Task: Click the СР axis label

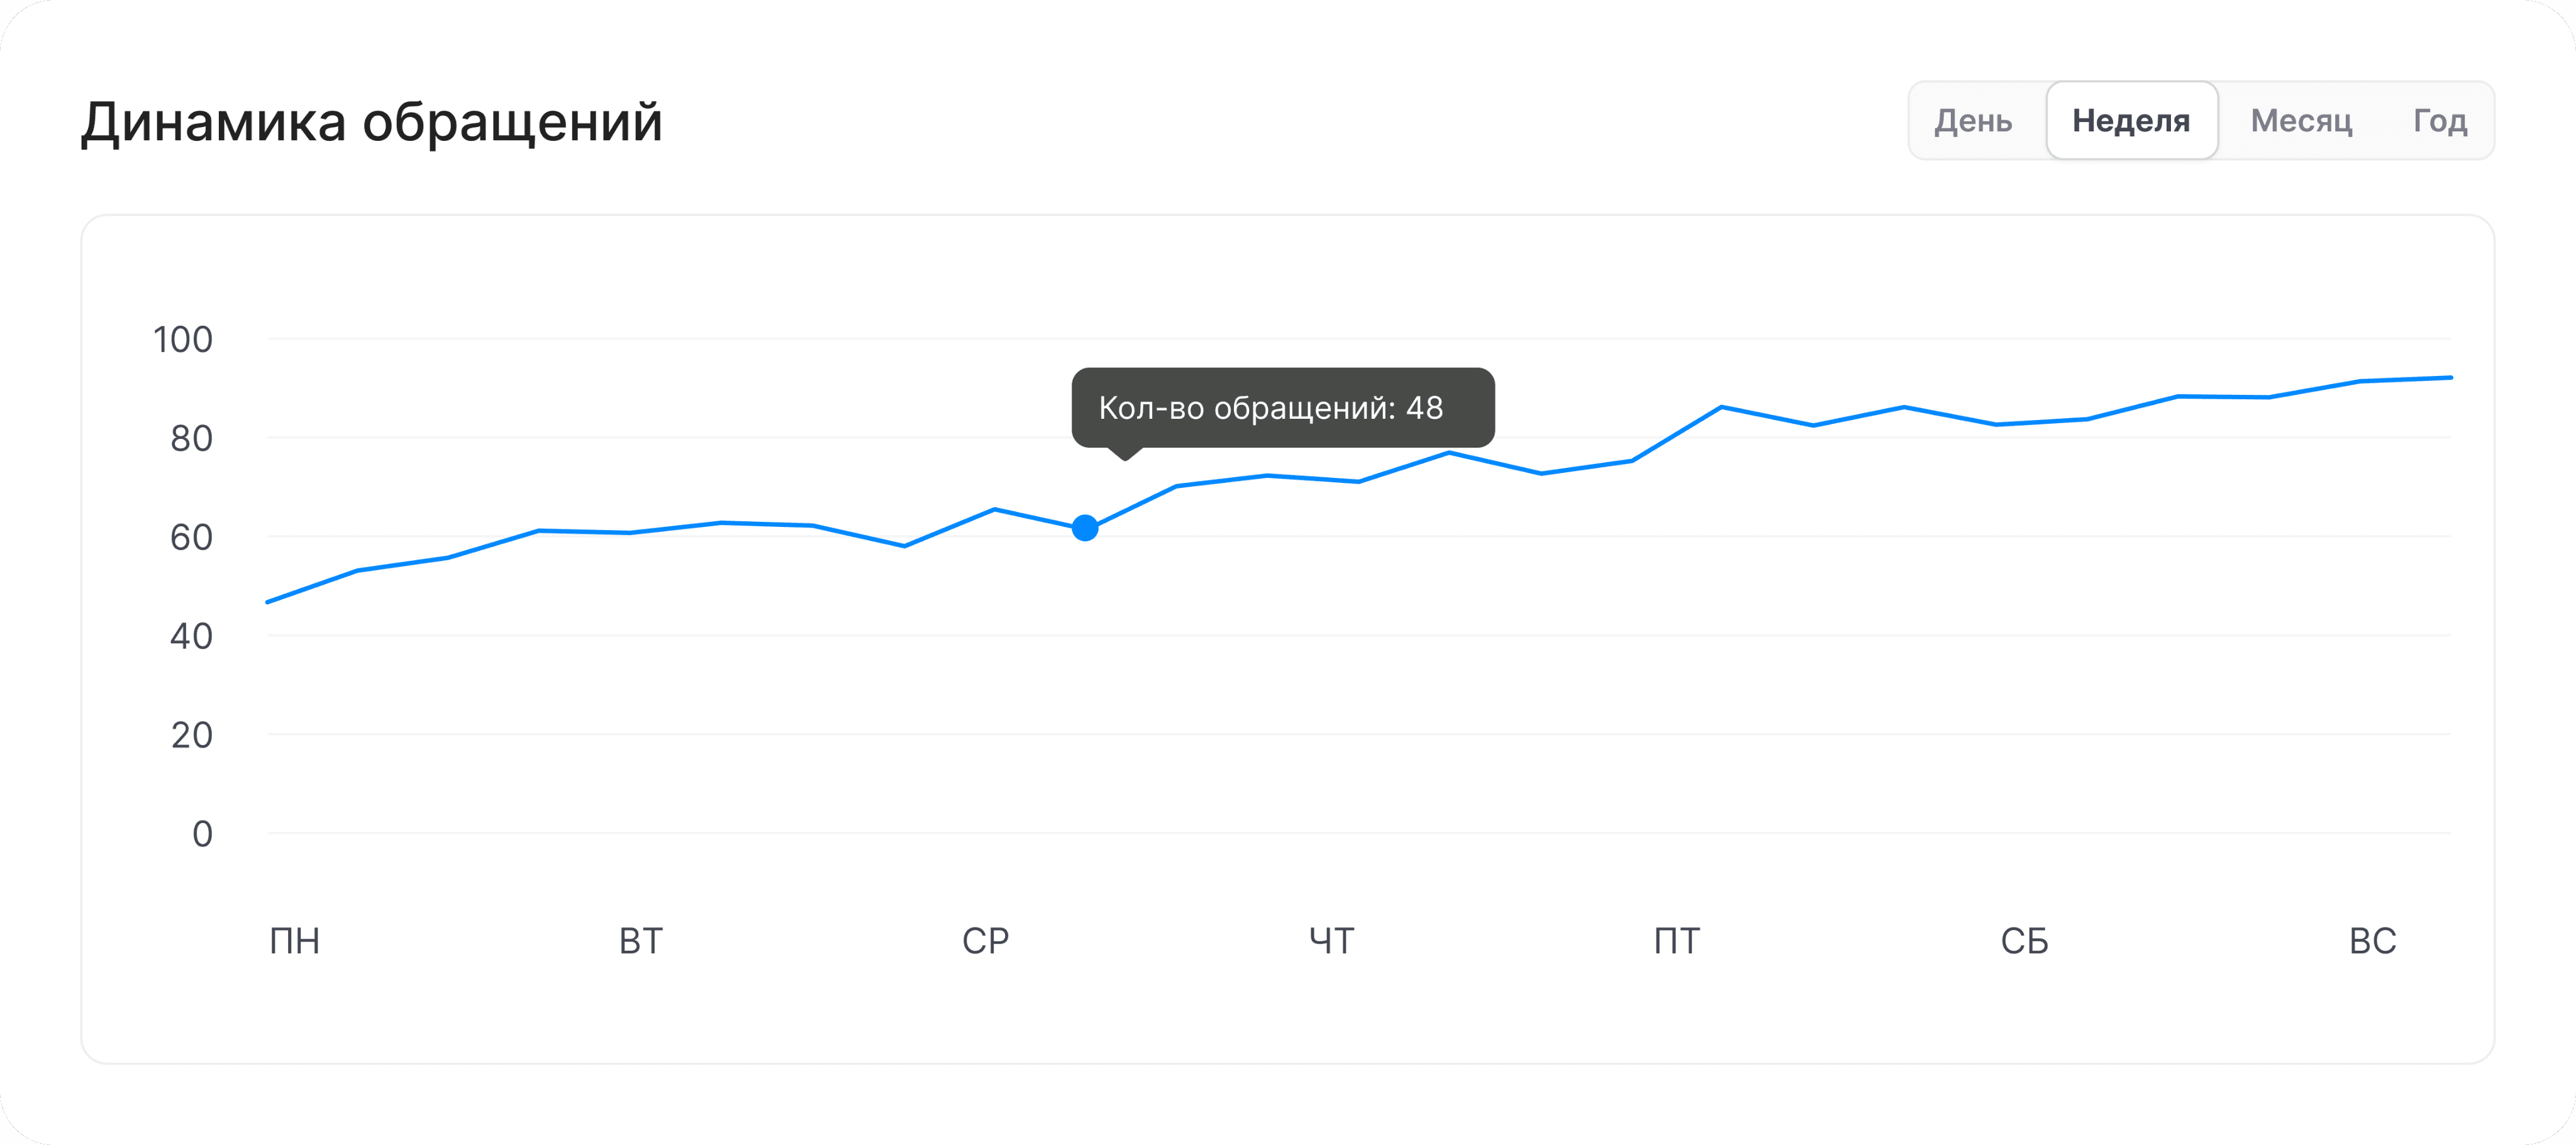Action: pos(986,941)
